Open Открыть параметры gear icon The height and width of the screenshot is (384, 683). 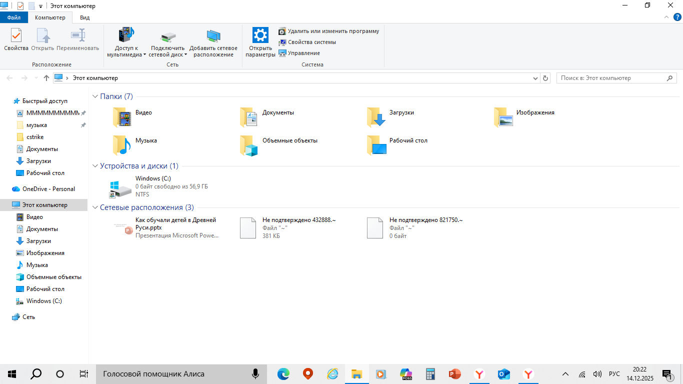260,36
